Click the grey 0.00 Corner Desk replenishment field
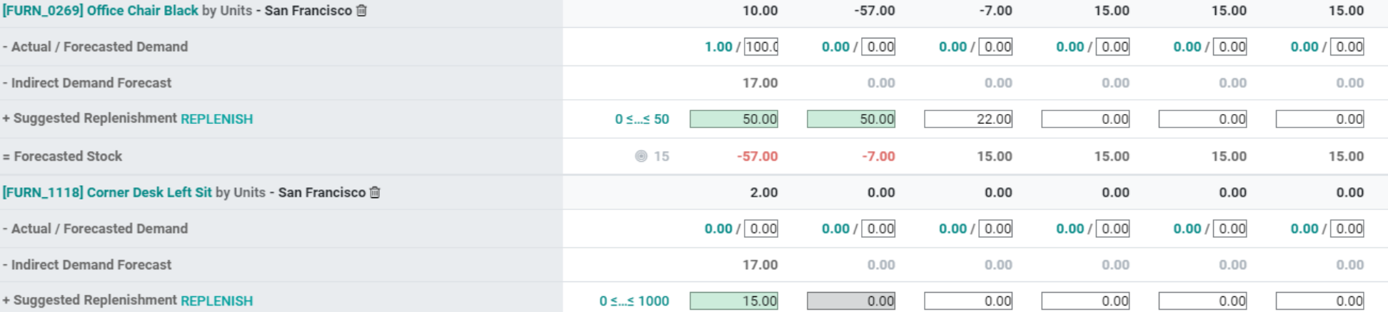Image resolution: width=1388 pixels, height=312 pixels. coord(850,301)
